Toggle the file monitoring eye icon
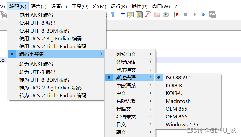 (x=166, y=15)
